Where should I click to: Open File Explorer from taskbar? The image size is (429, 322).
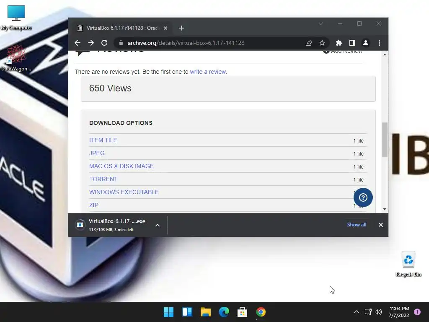205,312
